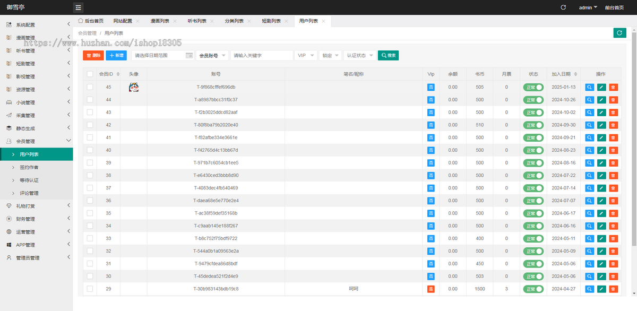637x311 pixels.
Task: Open 签约作者 in sidebar
Action: (36, 167)
